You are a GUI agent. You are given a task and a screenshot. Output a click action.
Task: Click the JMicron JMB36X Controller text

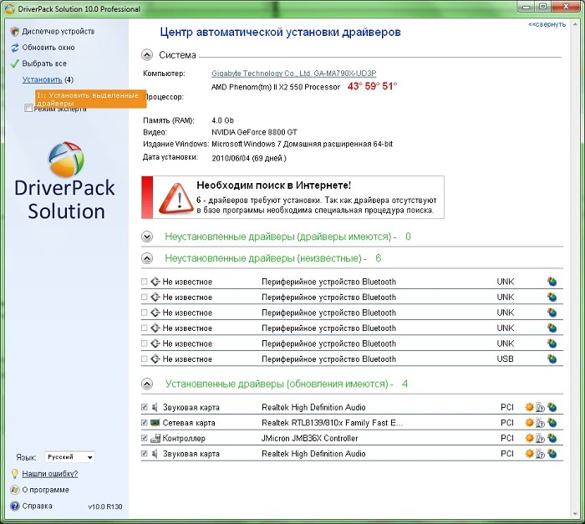pyautogui.click(x=310, y=438)
